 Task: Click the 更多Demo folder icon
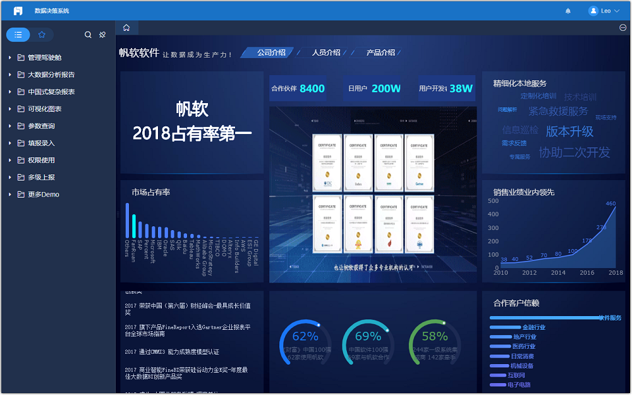[x=21, y=194]
